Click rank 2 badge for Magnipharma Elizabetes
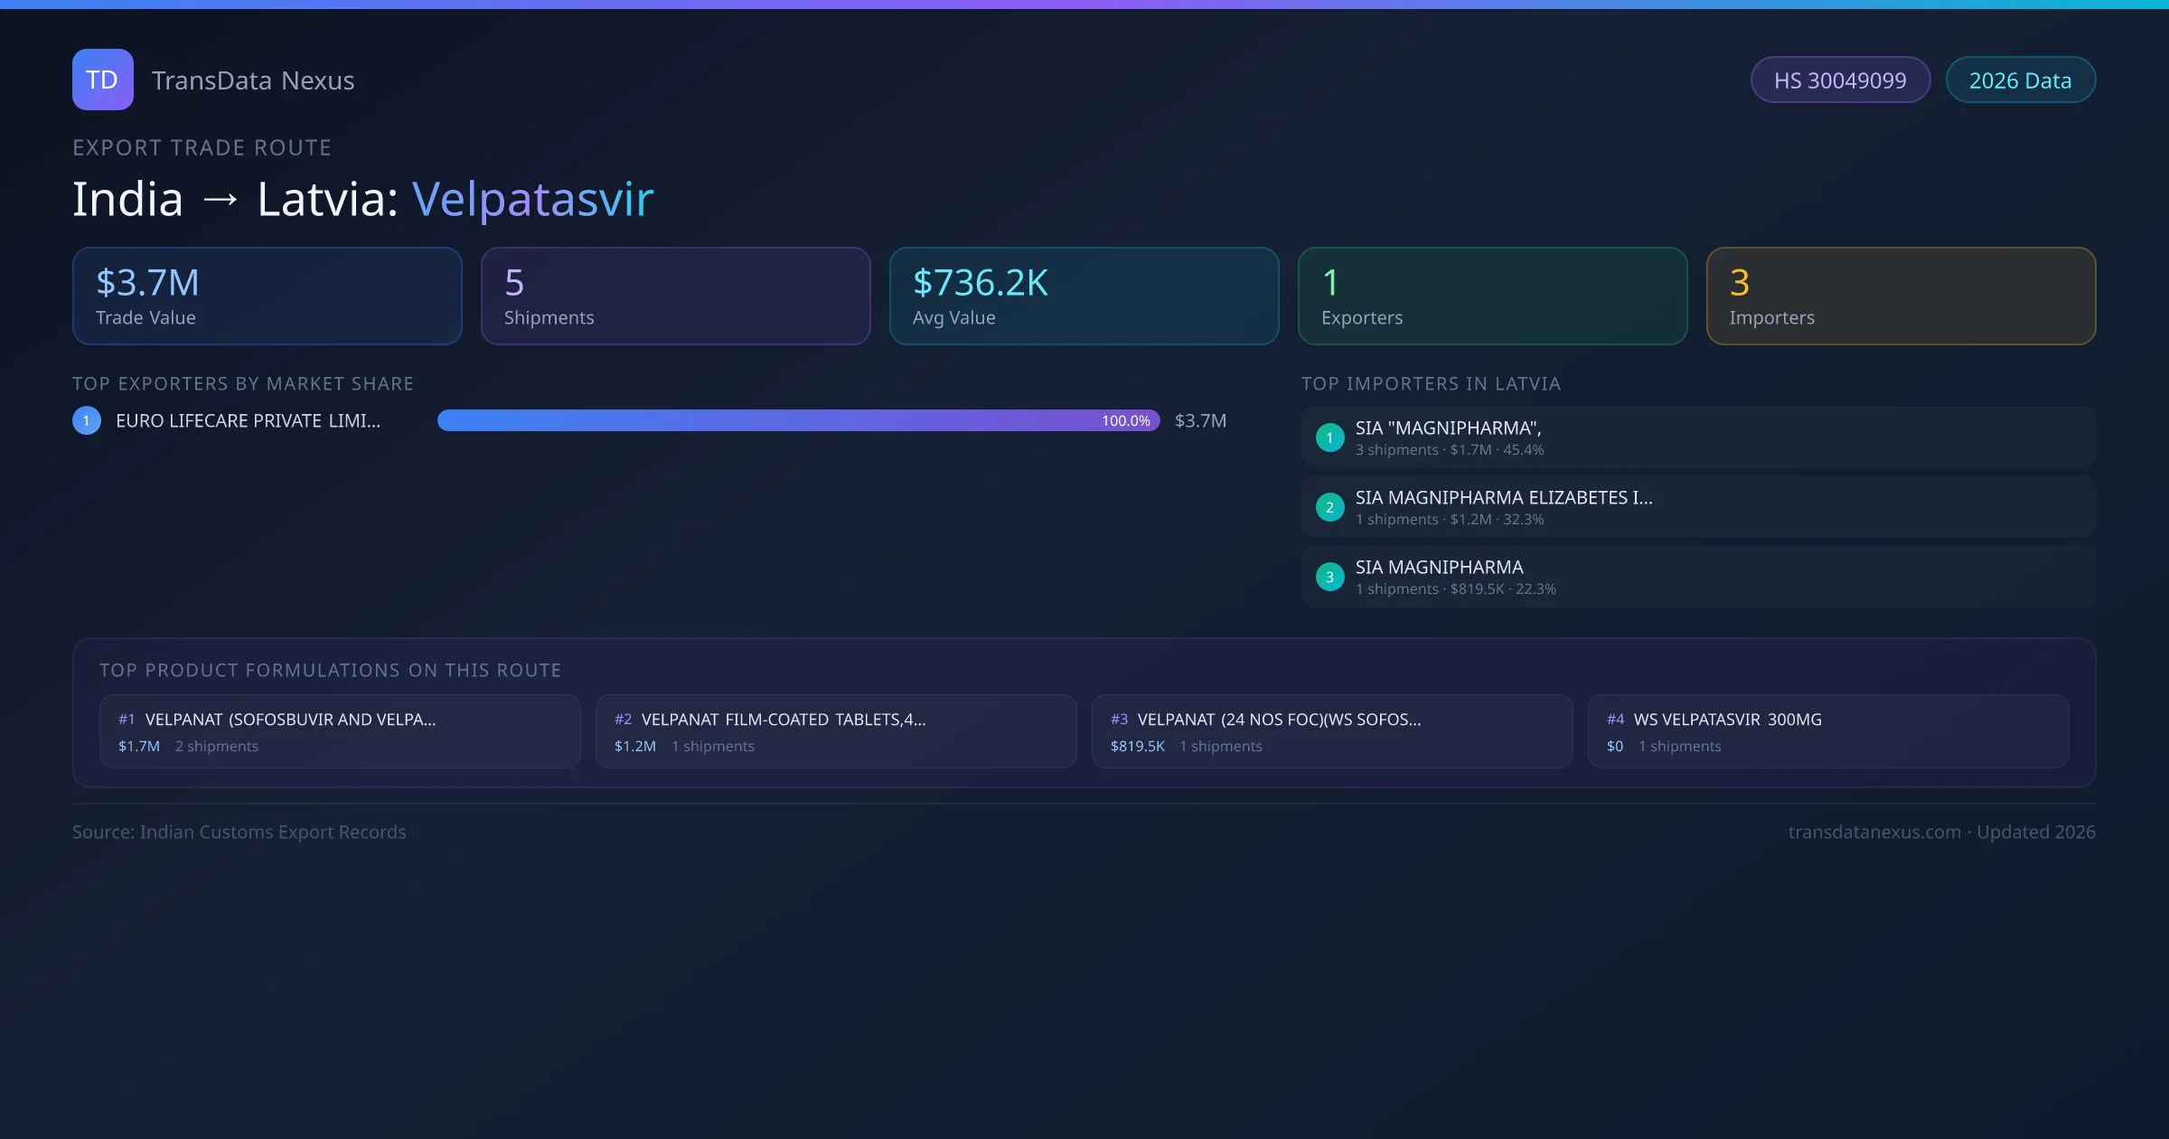This screenshot has width=2169, height=1139. (1329, 507)
